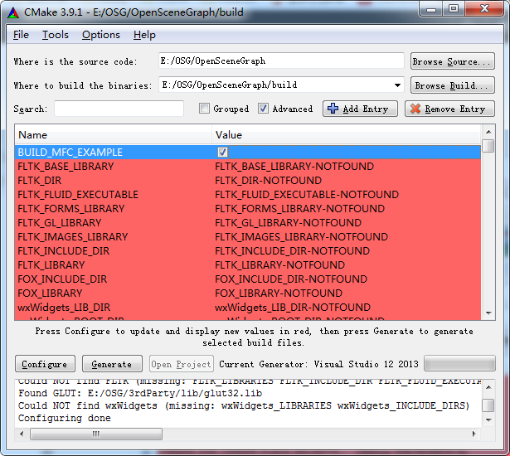Click the Search input field

(119, 109)
